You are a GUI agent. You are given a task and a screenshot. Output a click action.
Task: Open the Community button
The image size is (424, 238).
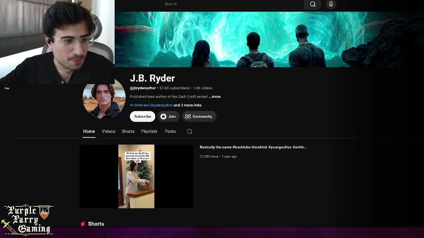click(199, 116)
